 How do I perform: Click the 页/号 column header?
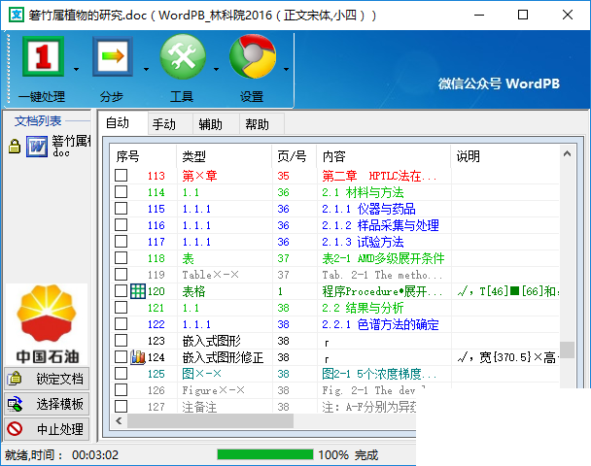(295, 156)
